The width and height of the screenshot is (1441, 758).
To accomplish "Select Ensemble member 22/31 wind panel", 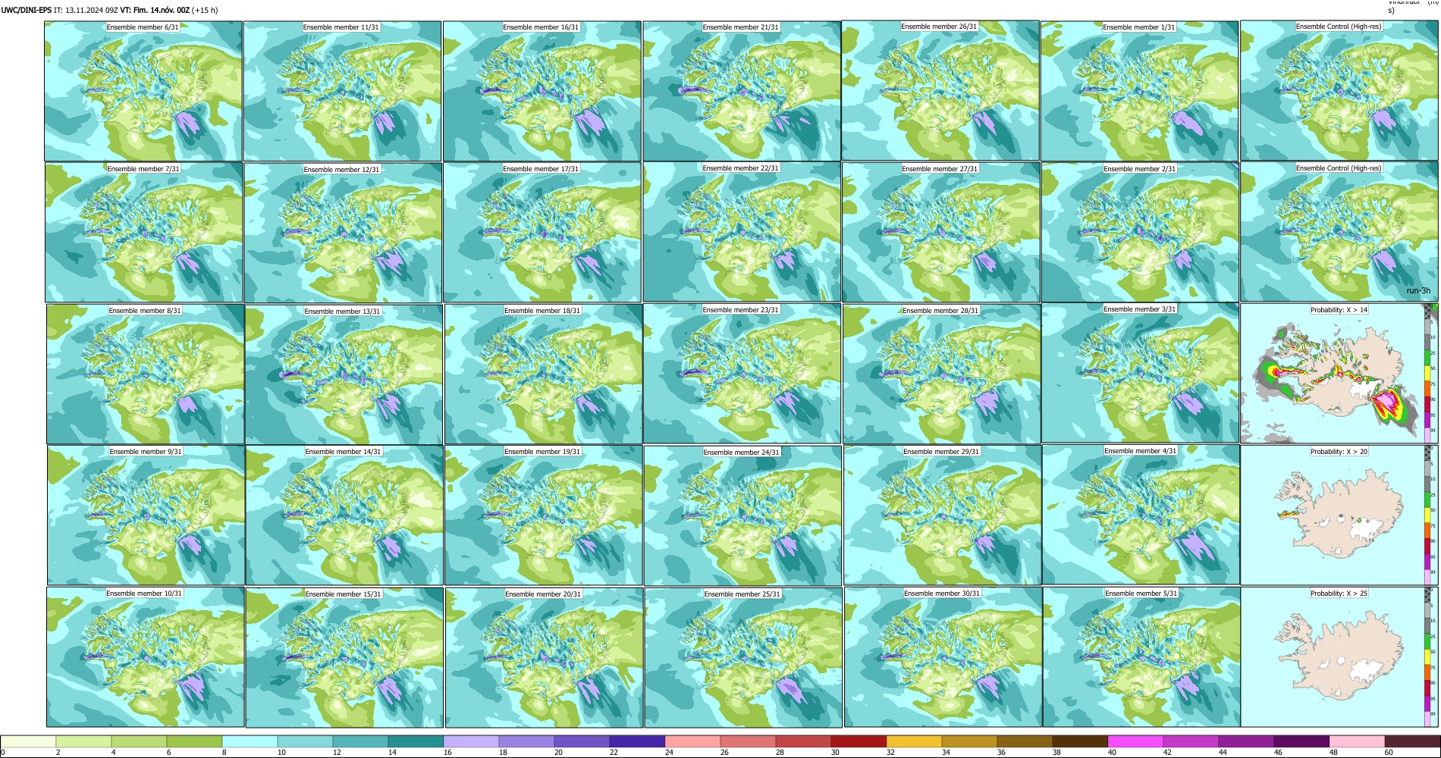I will click(742, 232).
